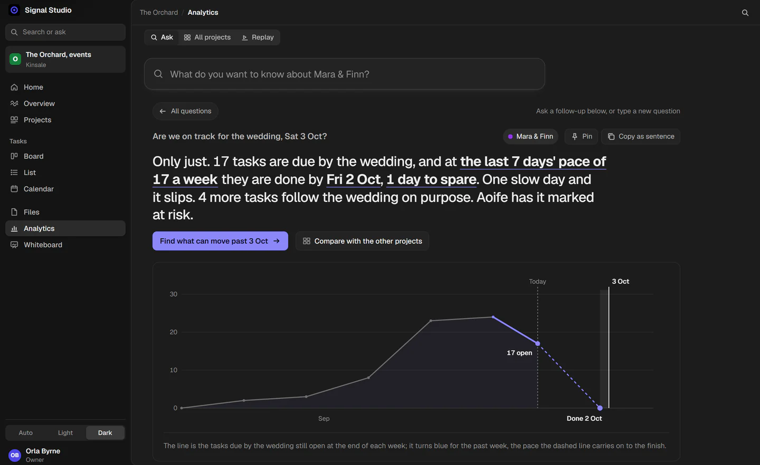
Task: Open the Board view icon
Action: point(14,156)
